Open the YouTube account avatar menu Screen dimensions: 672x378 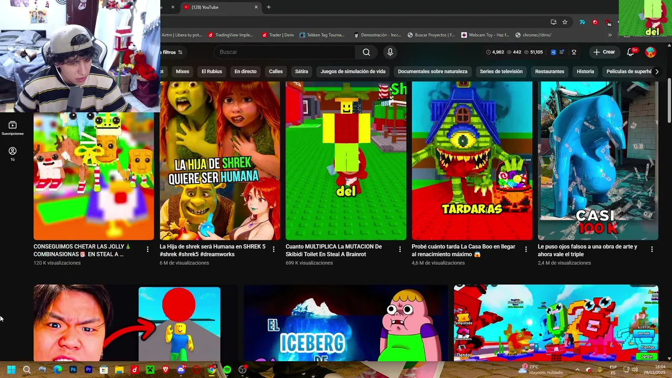tap(650, 52)
